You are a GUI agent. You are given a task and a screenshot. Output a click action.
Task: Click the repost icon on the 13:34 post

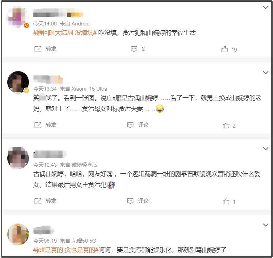[x=38, y=125]
